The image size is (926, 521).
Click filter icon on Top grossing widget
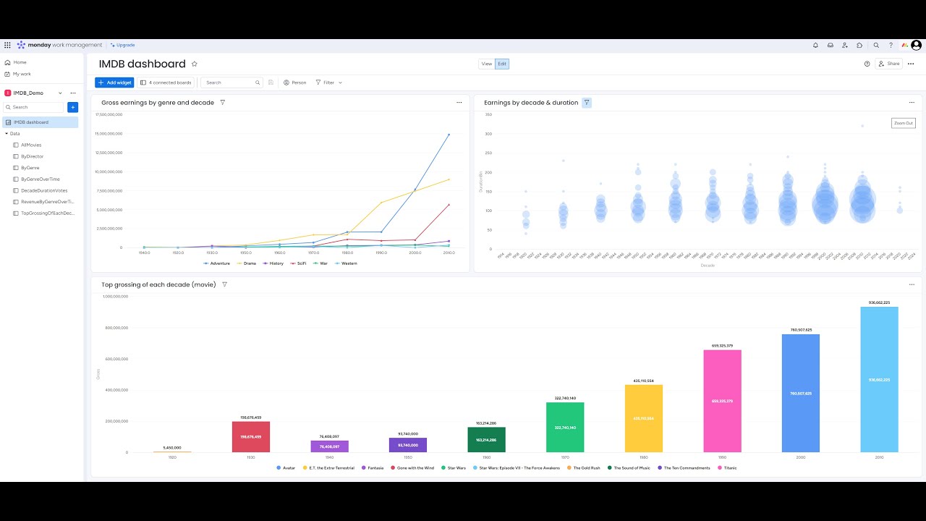click(x=224, y=284)
